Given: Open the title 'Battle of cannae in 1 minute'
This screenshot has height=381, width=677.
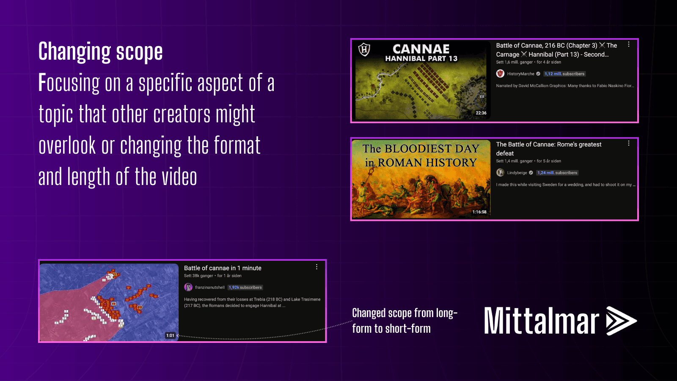Looking at the screenshot, I should click(223, 268).
